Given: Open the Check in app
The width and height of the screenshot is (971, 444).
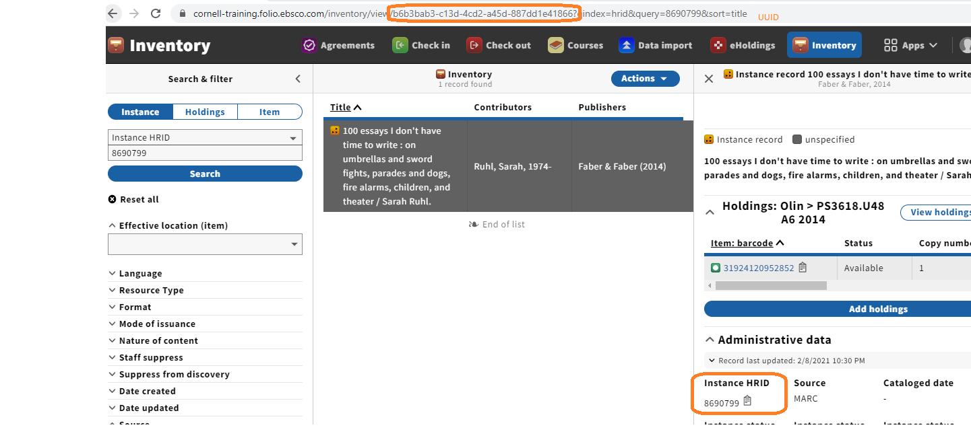Looking at the screenshot, I should [x=421, y=45].
